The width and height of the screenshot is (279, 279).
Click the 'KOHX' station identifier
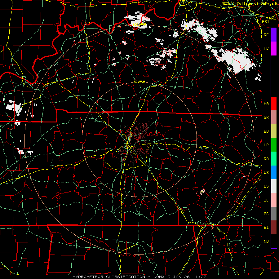[160, 277]
